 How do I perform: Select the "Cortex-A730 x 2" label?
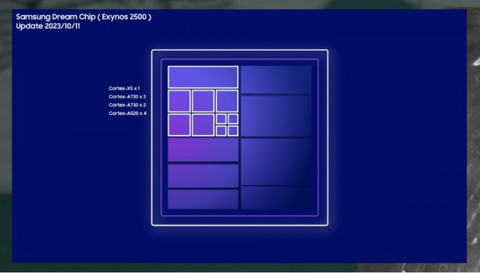[128, 105]
